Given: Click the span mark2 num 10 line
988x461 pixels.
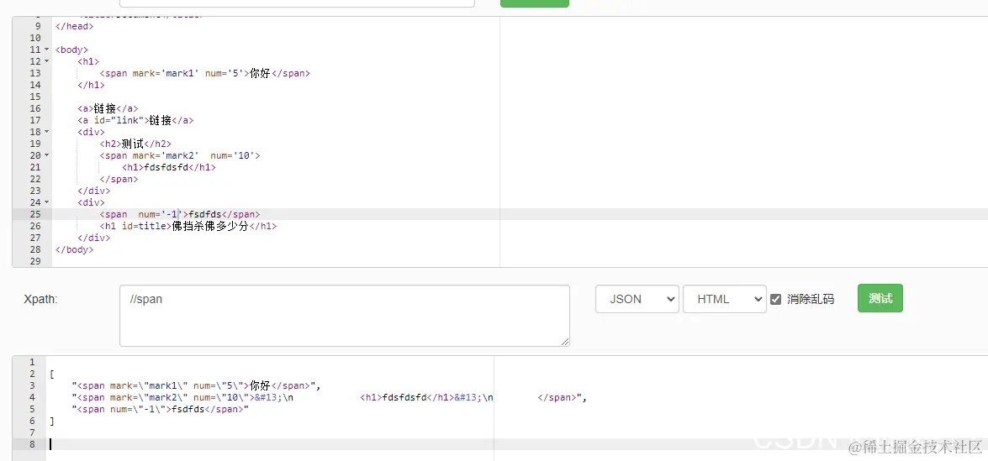Looking at the screenshot, I should click(180, 155).
